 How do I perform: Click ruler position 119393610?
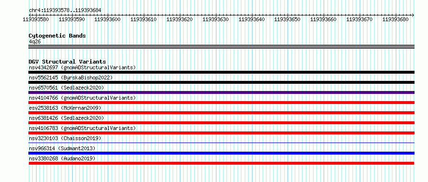tap(144, 19)
